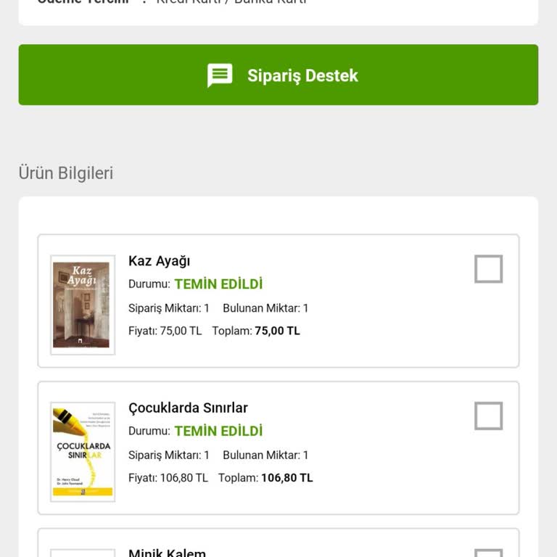Tap the Minik Kalem cover thumbnail

point(82,553)
